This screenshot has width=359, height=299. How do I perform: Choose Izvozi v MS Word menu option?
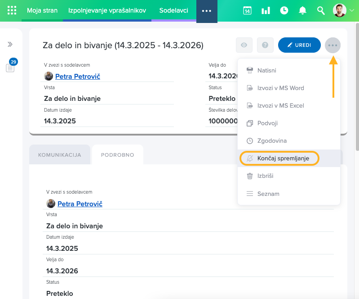[280, 88]
